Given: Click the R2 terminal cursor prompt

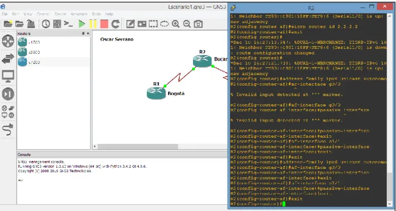Looking at the screenshot, I should (284, 204).
